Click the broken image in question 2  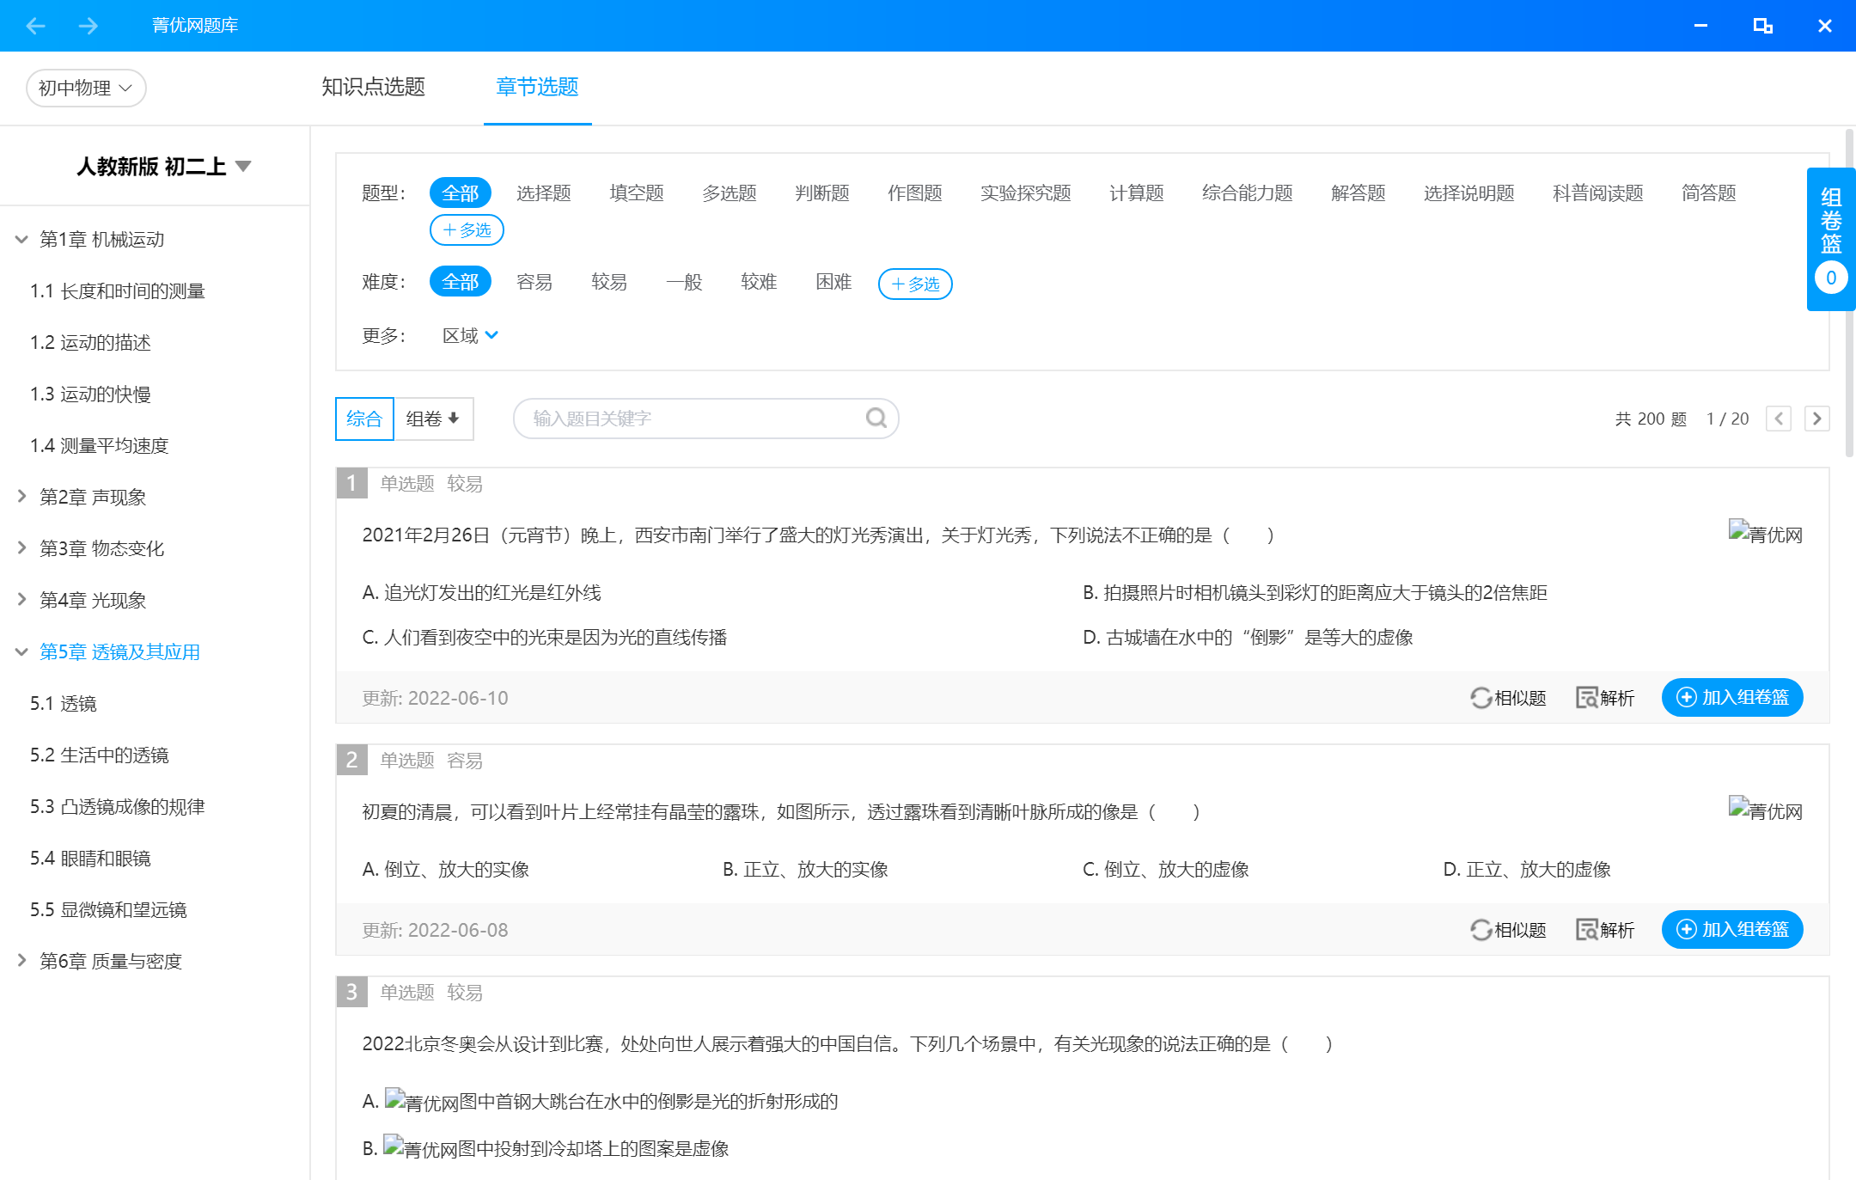pos(1765,810)
